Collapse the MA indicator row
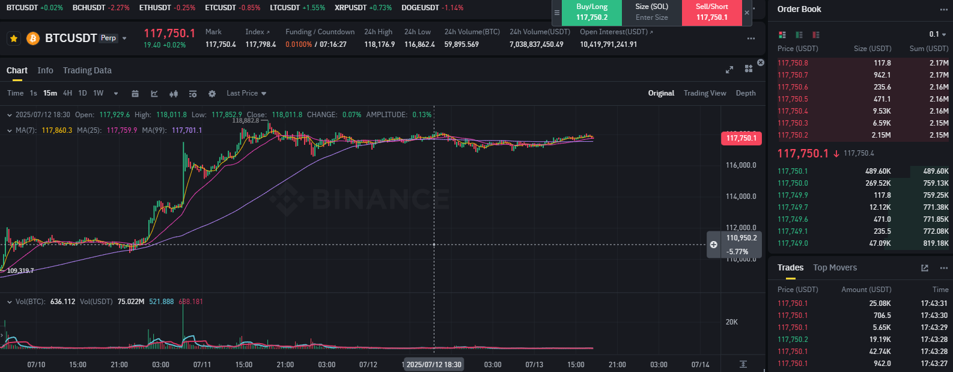953x372 pixels. tap(9, 130)
